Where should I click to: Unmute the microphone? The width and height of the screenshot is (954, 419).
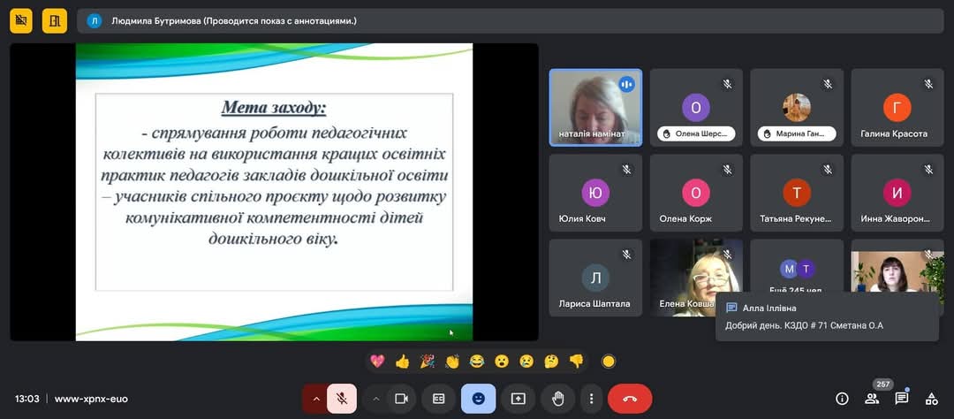(341, 399)
